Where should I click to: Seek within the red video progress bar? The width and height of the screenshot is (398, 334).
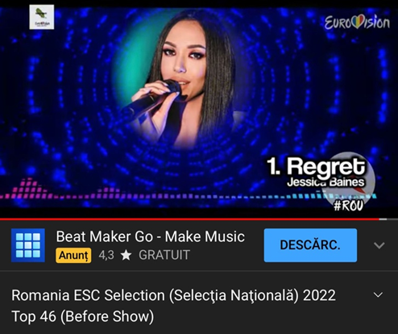pos(189,219)
